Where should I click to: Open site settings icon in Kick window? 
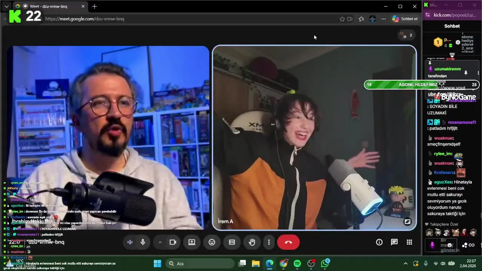[427, 15]
